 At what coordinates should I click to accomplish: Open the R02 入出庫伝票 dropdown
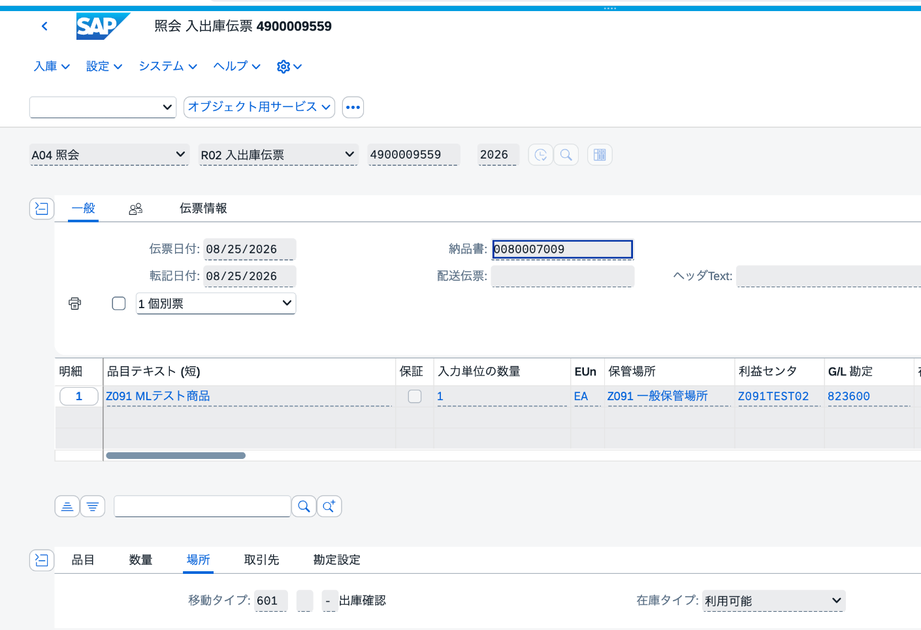click(x=278, y=155)
